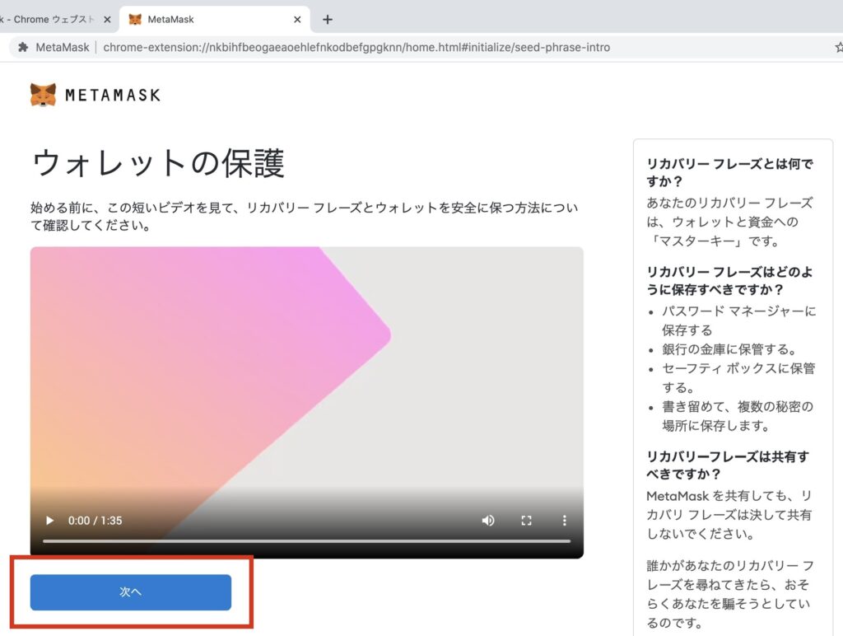This screenshot has height=636, width=843.
Task: Open the video's three-dot options menu
Action: pyautogui.click(x=564, y=521)
